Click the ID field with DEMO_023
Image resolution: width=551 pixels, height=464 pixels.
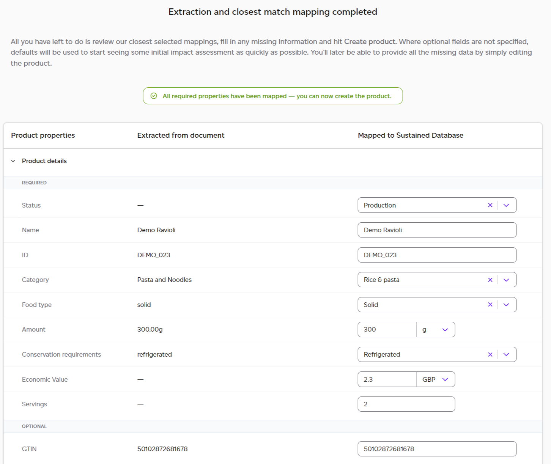(x=437, y=255)
